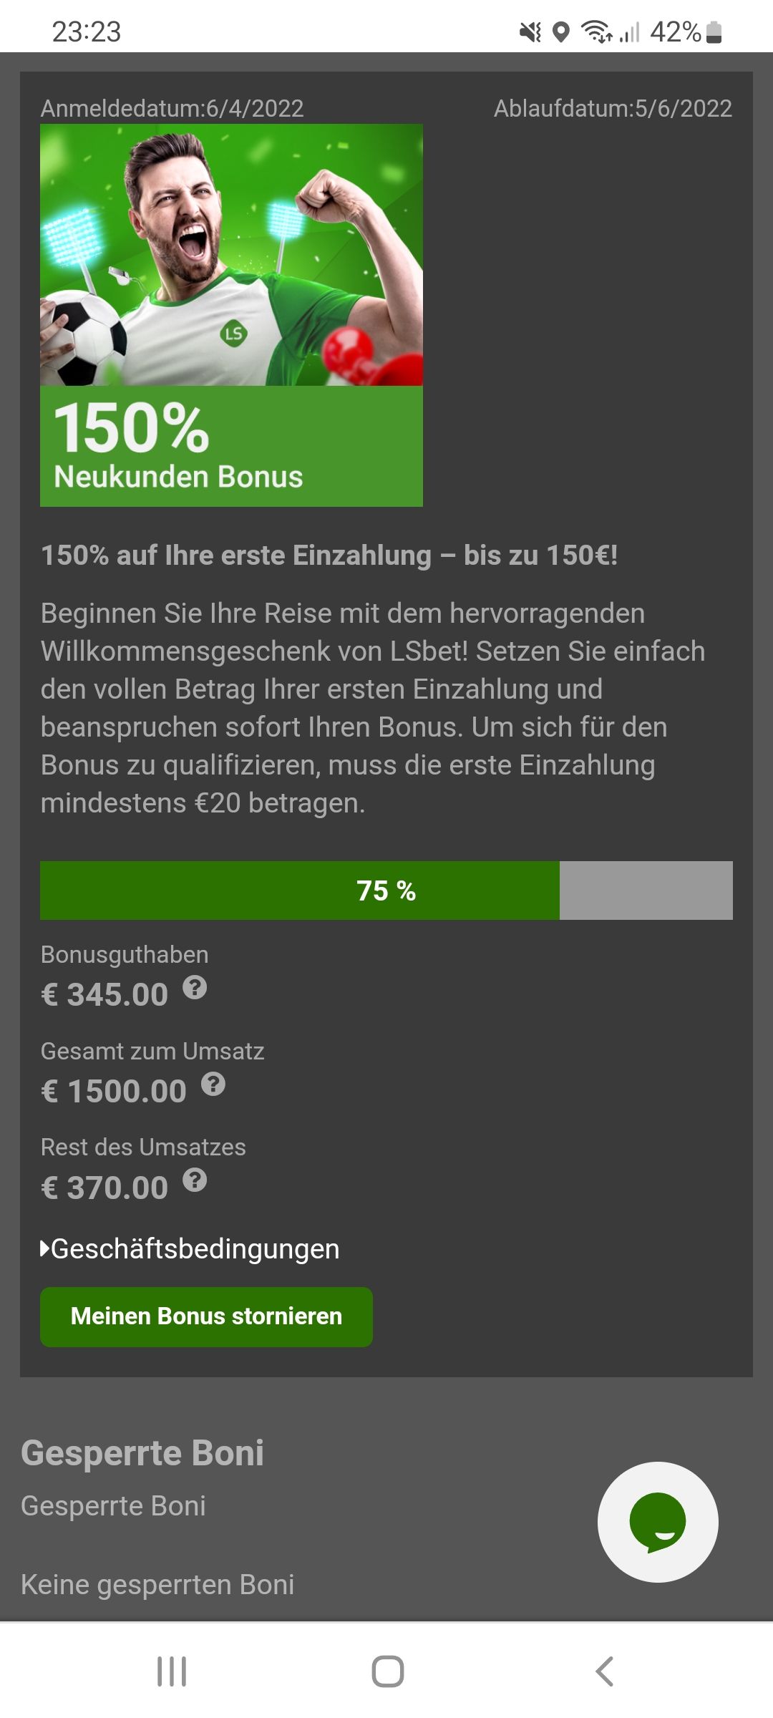Open the live chat bubble icon
Image resolution: width=773 pixels, height=1718 pixels.
pos(658,1522)
